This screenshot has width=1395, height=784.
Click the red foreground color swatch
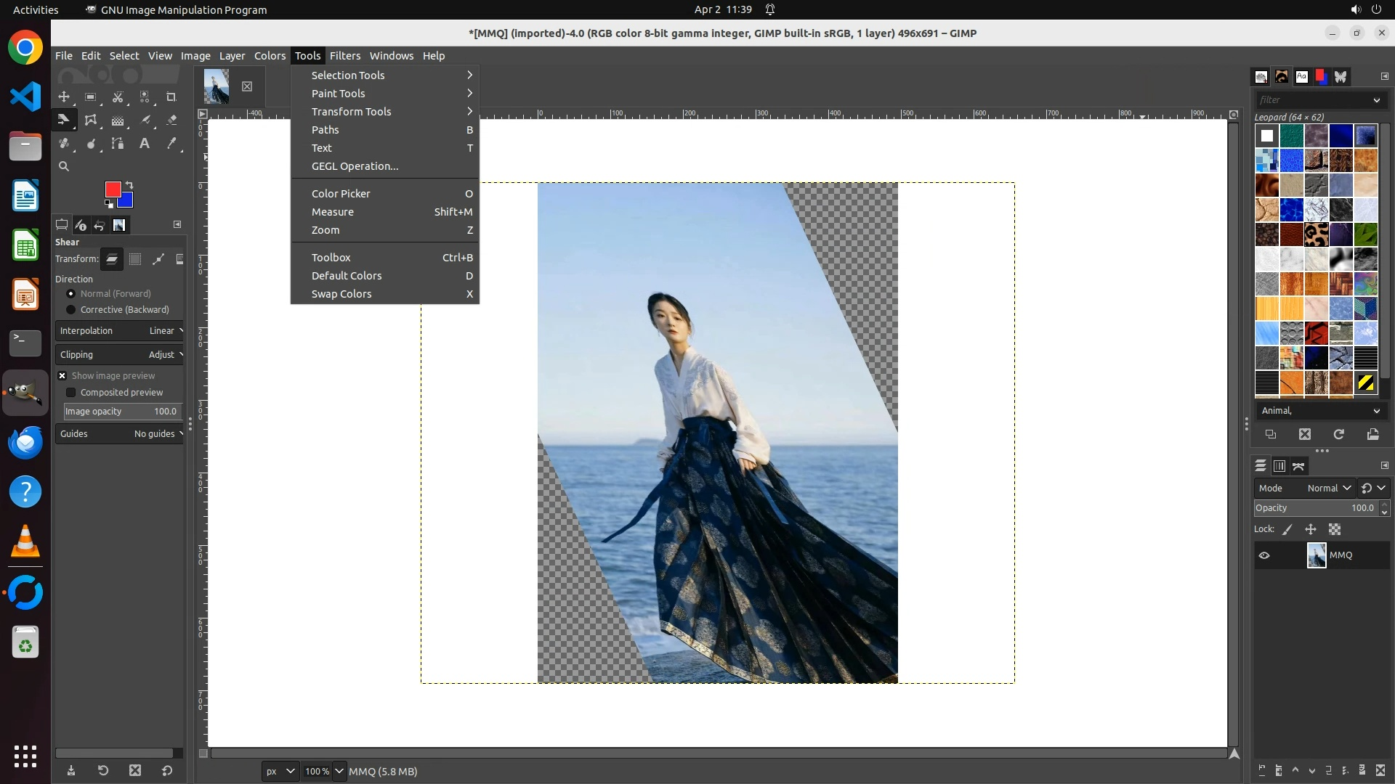(x=113, y=189)
